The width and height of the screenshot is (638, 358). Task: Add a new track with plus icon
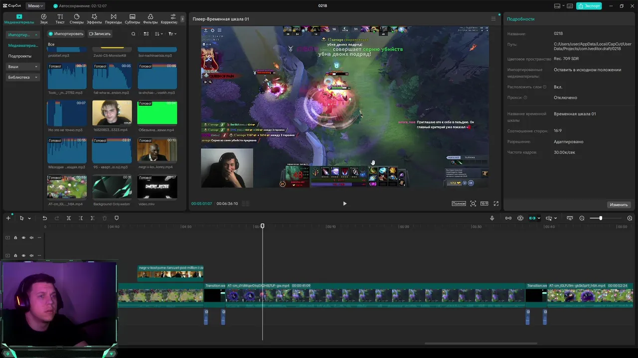pos(8,218)
